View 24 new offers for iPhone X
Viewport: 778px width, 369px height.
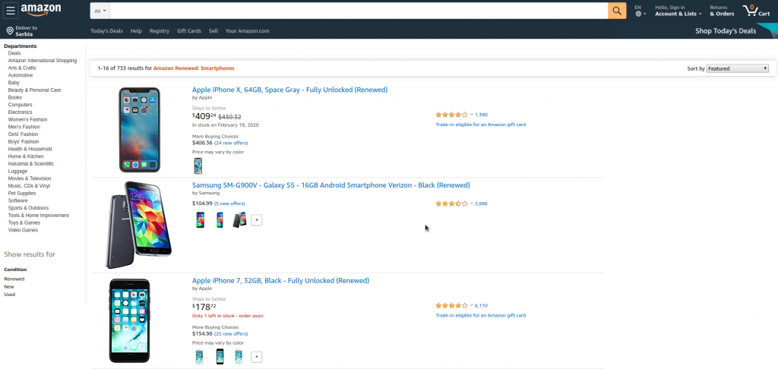coord(231,143)
